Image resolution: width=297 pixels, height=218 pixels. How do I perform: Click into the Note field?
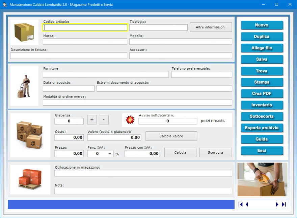[143, 191]
